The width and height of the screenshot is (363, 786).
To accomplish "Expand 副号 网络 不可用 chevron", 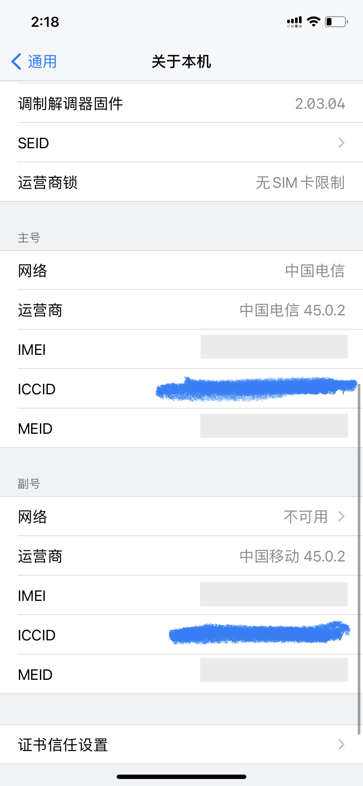I will [x=341, y=517].
